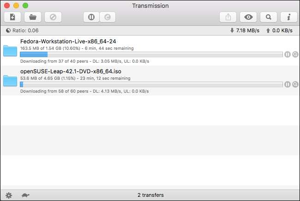This screenshot has height=201, width=300.
Task: Pause the openSUSE Leap download
Action: [x=288, y=84]
